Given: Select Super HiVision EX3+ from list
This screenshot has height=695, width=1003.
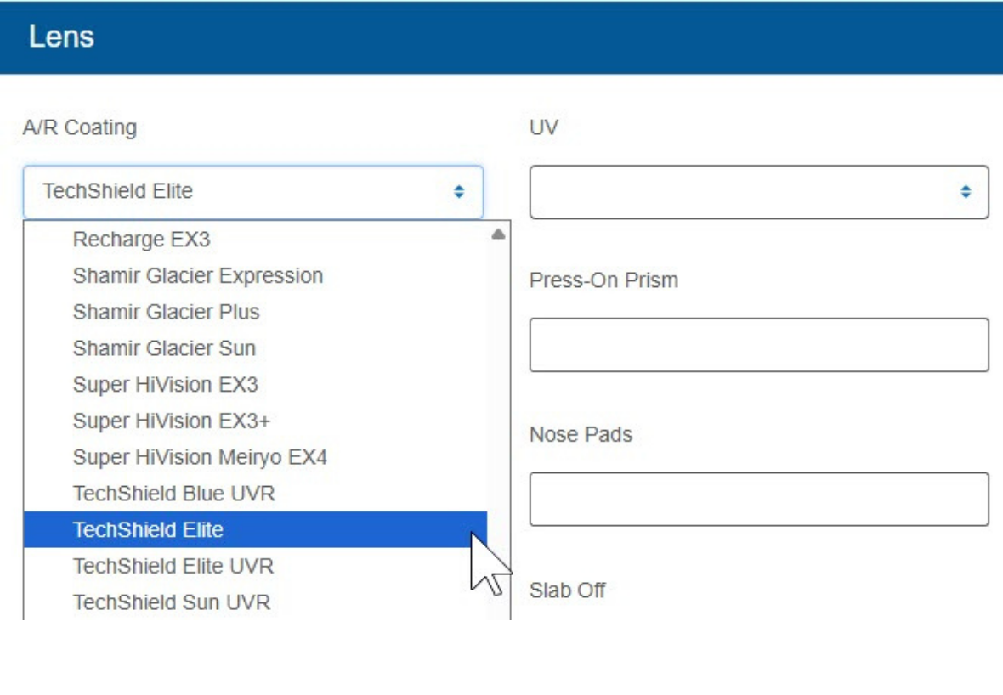Looking at the screenshot, I should (x=171, y=421).
